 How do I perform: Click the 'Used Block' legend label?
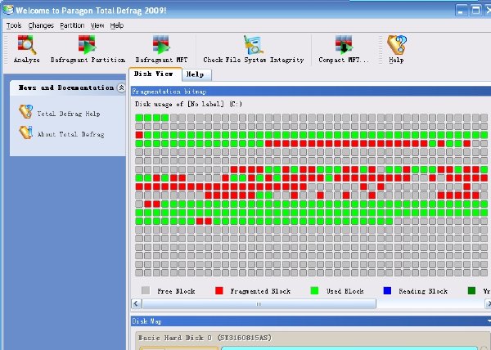(x=345, y=291)
